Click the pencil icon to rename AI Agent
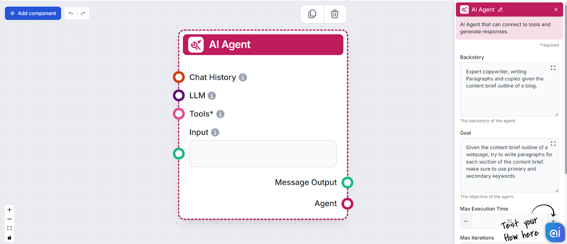The width and height of the screenshot is (567, 244). tap(500, 10)
